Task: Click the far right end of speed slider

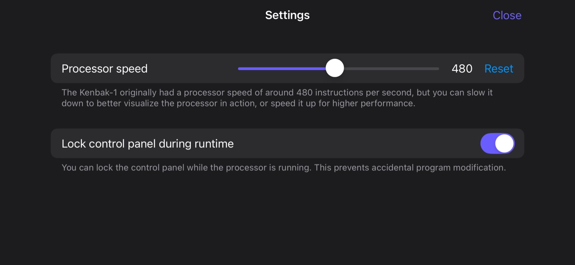Action: tap(438, 69)
